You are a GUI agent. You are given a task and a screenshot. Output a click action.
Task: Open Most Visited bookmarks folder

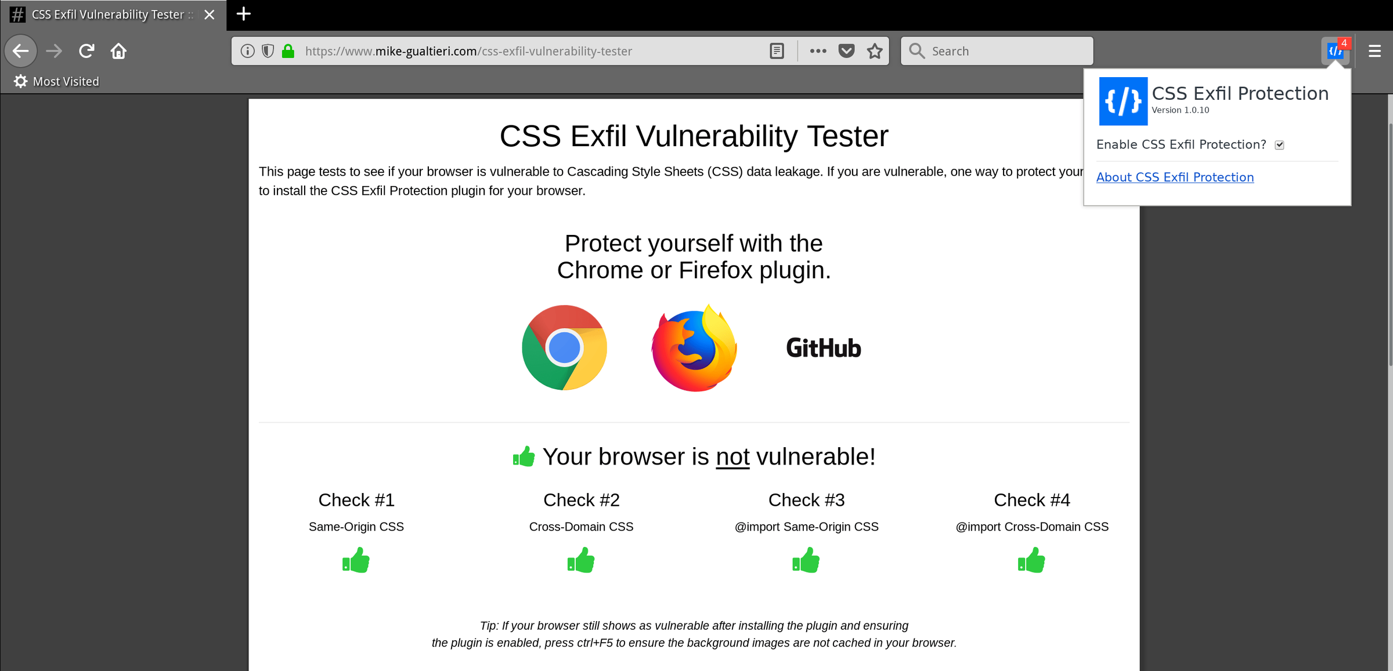click(57, 81)
